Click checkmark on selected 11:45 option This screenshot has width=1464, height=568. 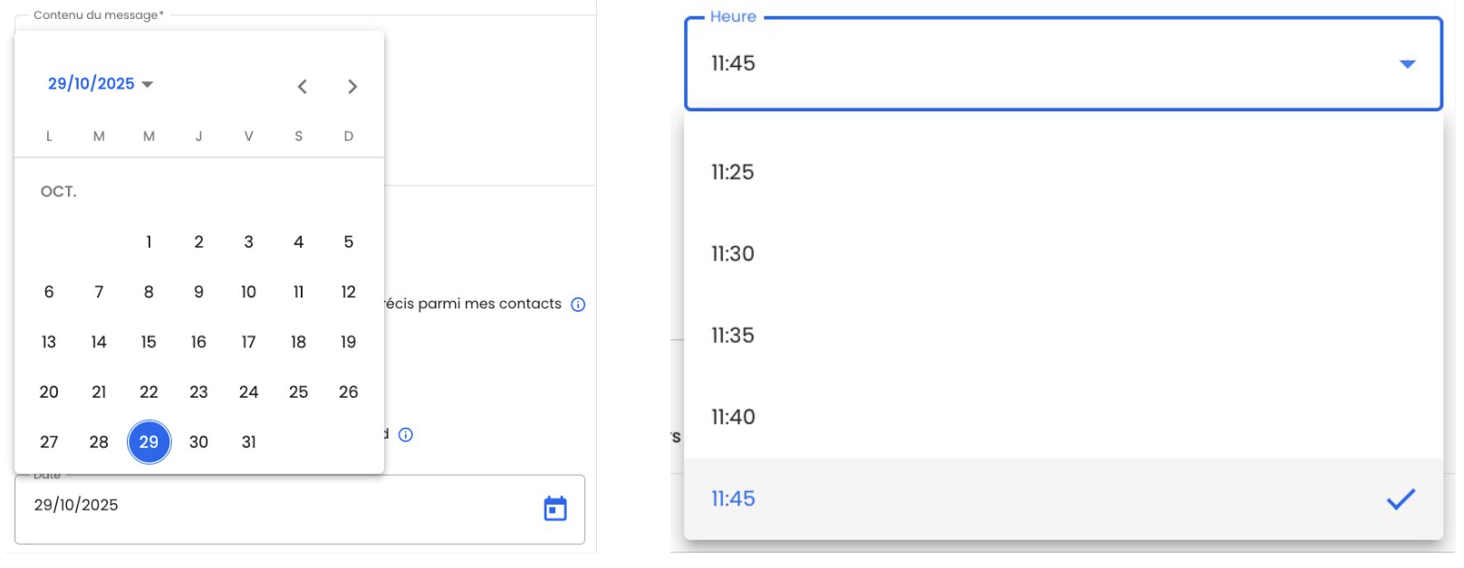(x=1401, y=499)
